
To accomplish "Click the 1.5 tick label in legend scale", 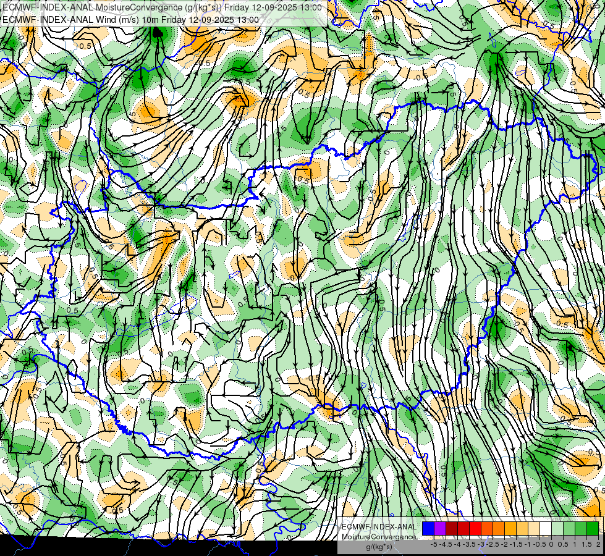I will coord(586,544).
